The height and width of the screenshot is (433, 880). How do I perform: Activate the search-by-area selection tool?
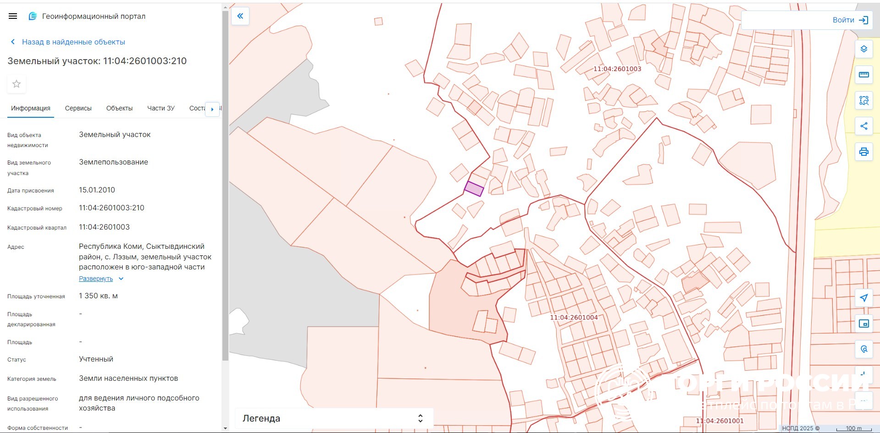863,100
